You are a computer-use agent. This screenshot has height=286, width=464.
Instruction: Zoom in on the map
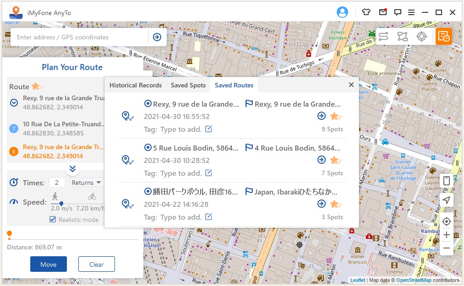pos(447,235)
